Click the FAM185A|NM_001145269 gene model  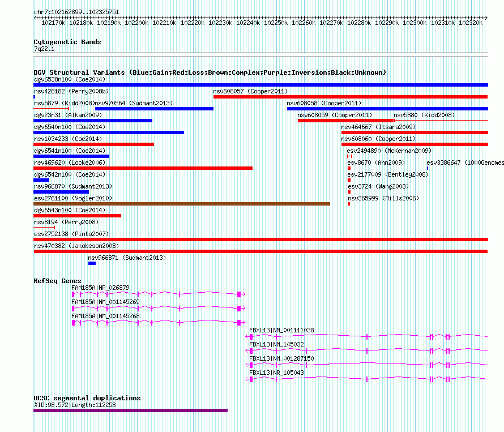159,308
